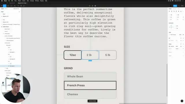Align vertical centers icon in Design panel
Screen dimensions: 185x104
pos(179,11)
